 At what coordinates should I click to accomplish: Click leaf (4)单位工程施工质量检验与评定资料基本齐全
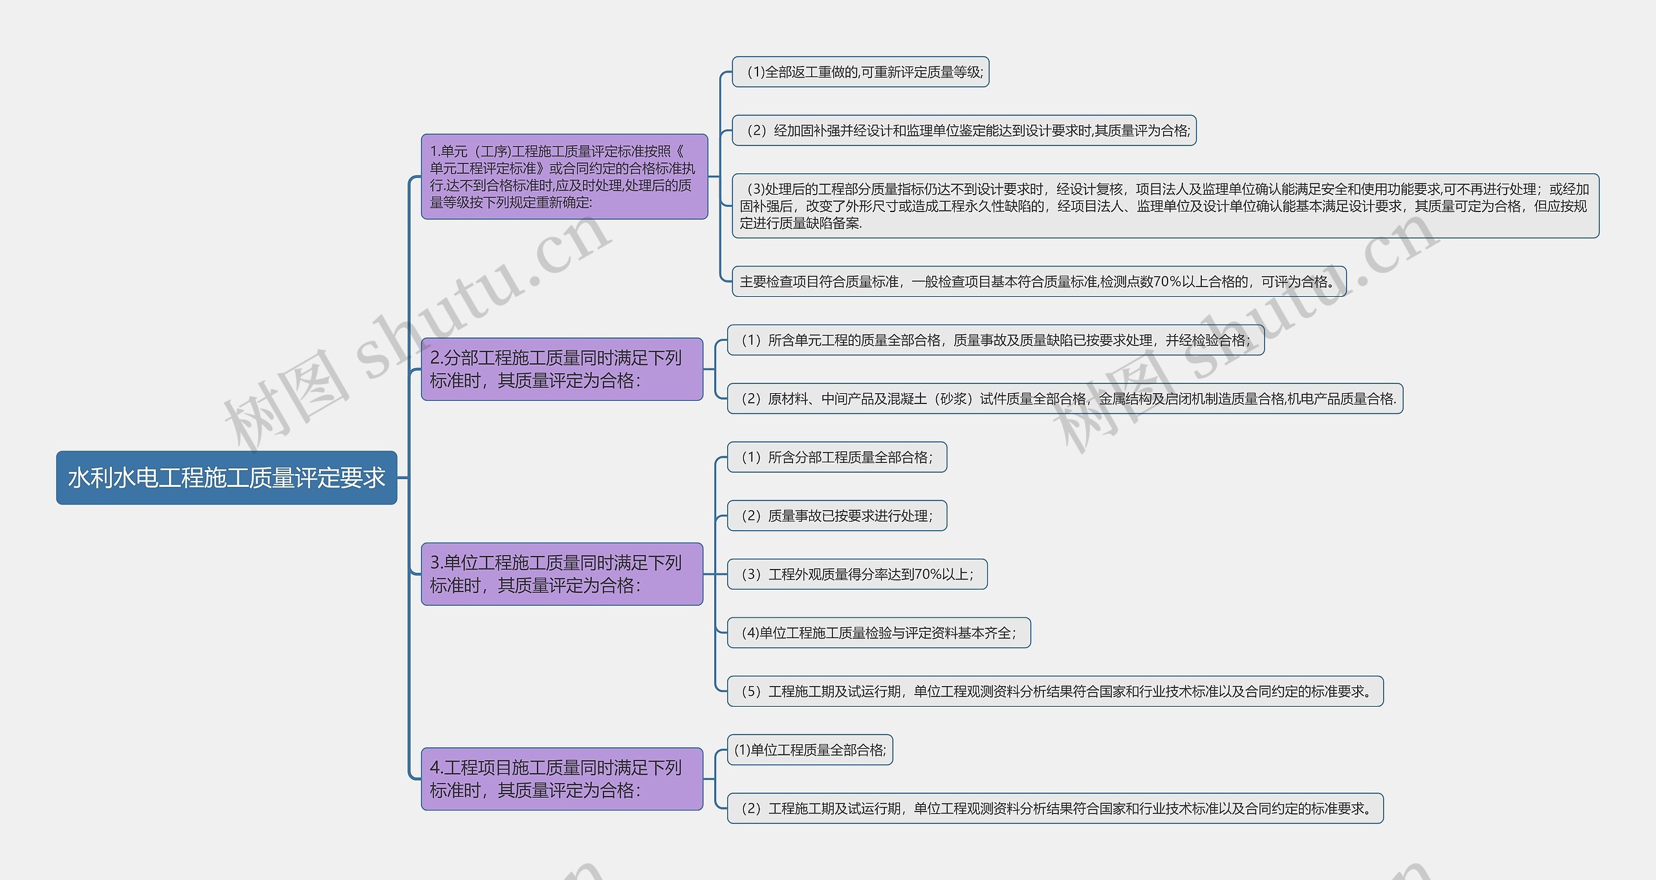click(x=879, y=633)
